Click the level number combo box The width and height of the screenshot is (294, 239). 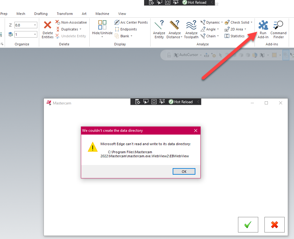[x=26, y=34]
